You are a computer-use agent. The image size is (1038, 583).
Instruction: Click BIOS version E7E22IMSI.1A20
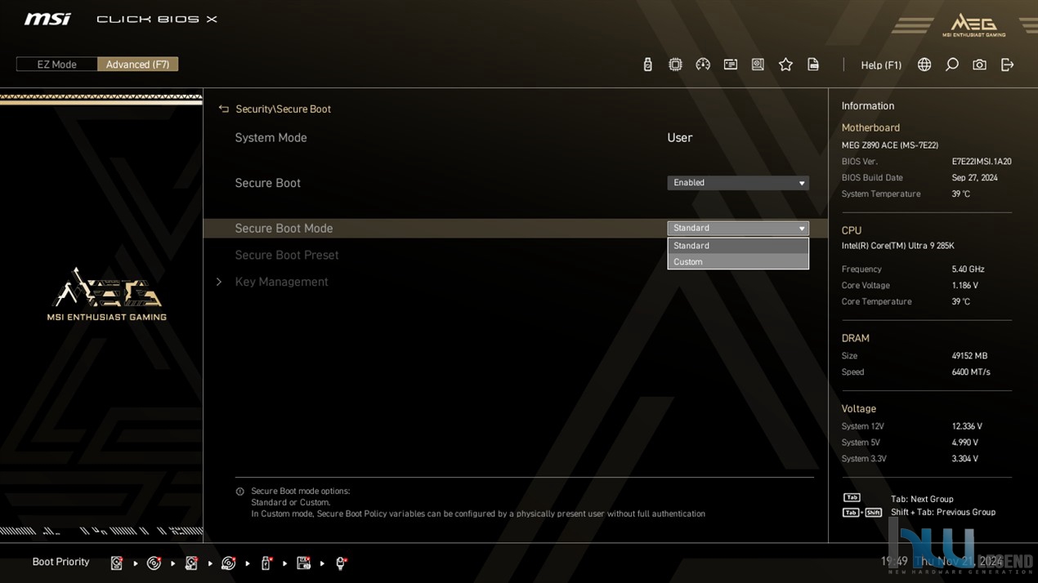pyautogui.click(x=982, y=162)
